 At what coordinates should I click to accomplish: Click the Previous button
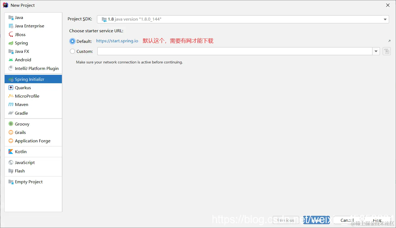(x=286, y=220)
